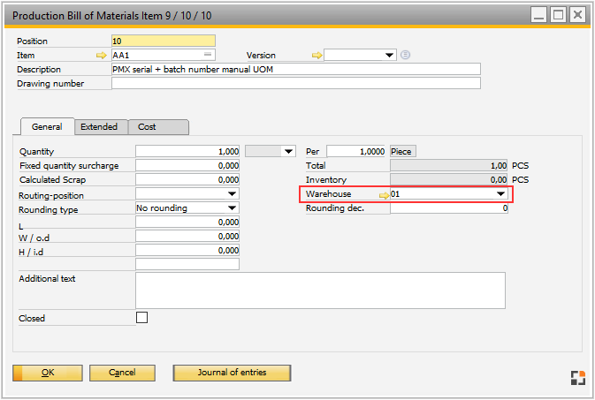Click the "Fixed quantity surcharge" label

69,166
